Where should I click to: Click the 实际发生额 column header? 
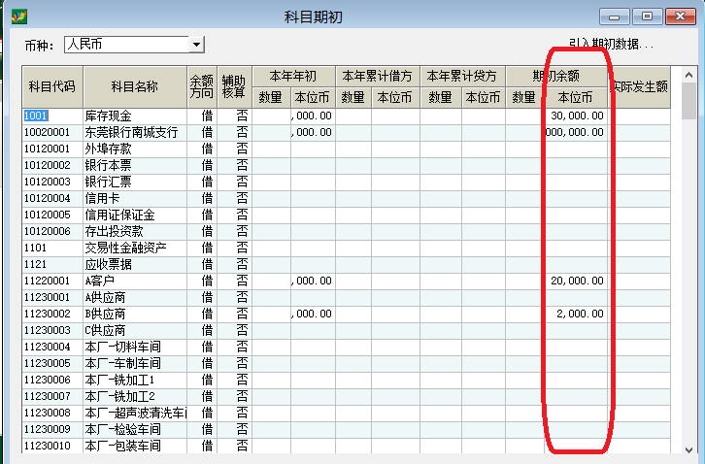(x=639, y=86)
